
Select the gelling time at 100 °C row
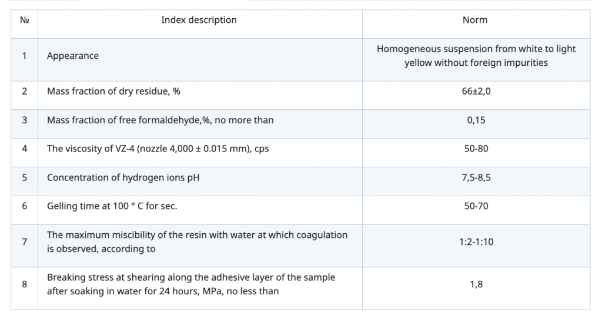(x=115, y=206)
